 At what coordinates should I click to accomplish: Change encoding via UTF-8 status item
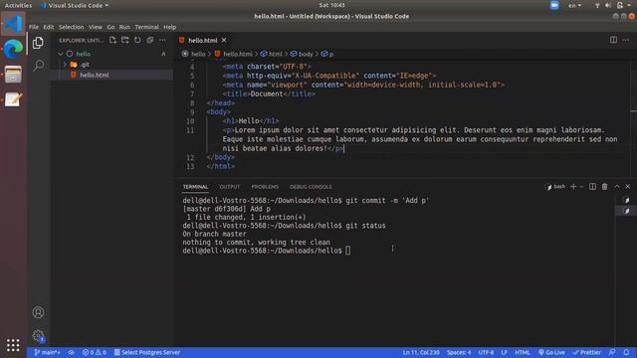486,352
